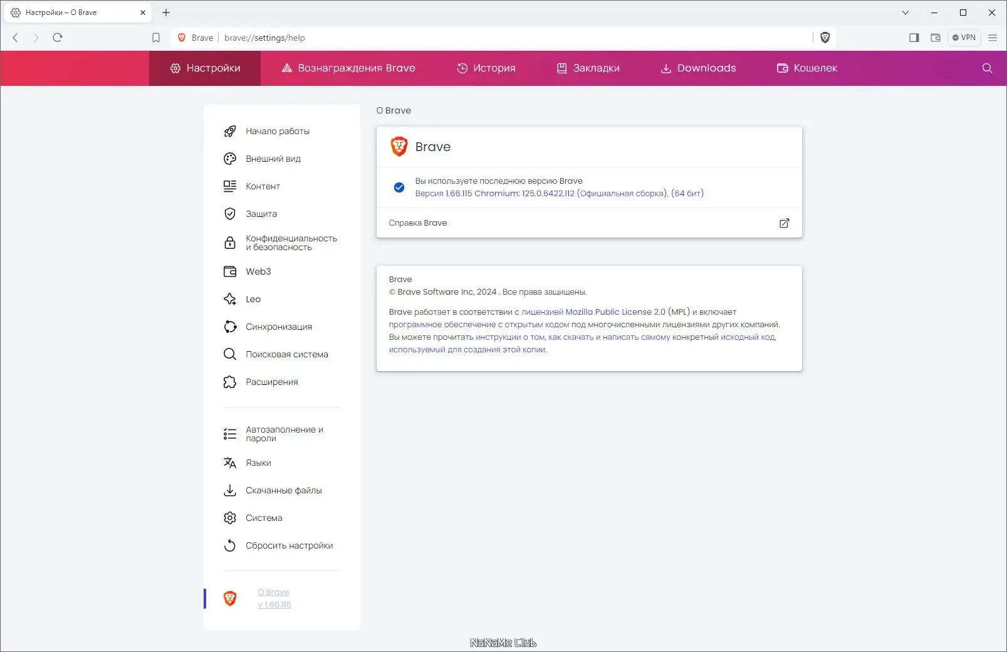The width and height of the screenshot is (1007, 652).
Task: Open the Вознаграждения Brave tab
Action: pyautogui.click(x=348, y=68)
